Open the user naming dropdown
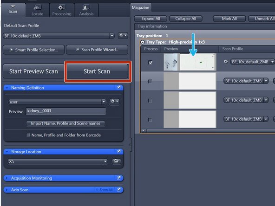The width and height of the screenshot is (275, 206). pos(57,102)
